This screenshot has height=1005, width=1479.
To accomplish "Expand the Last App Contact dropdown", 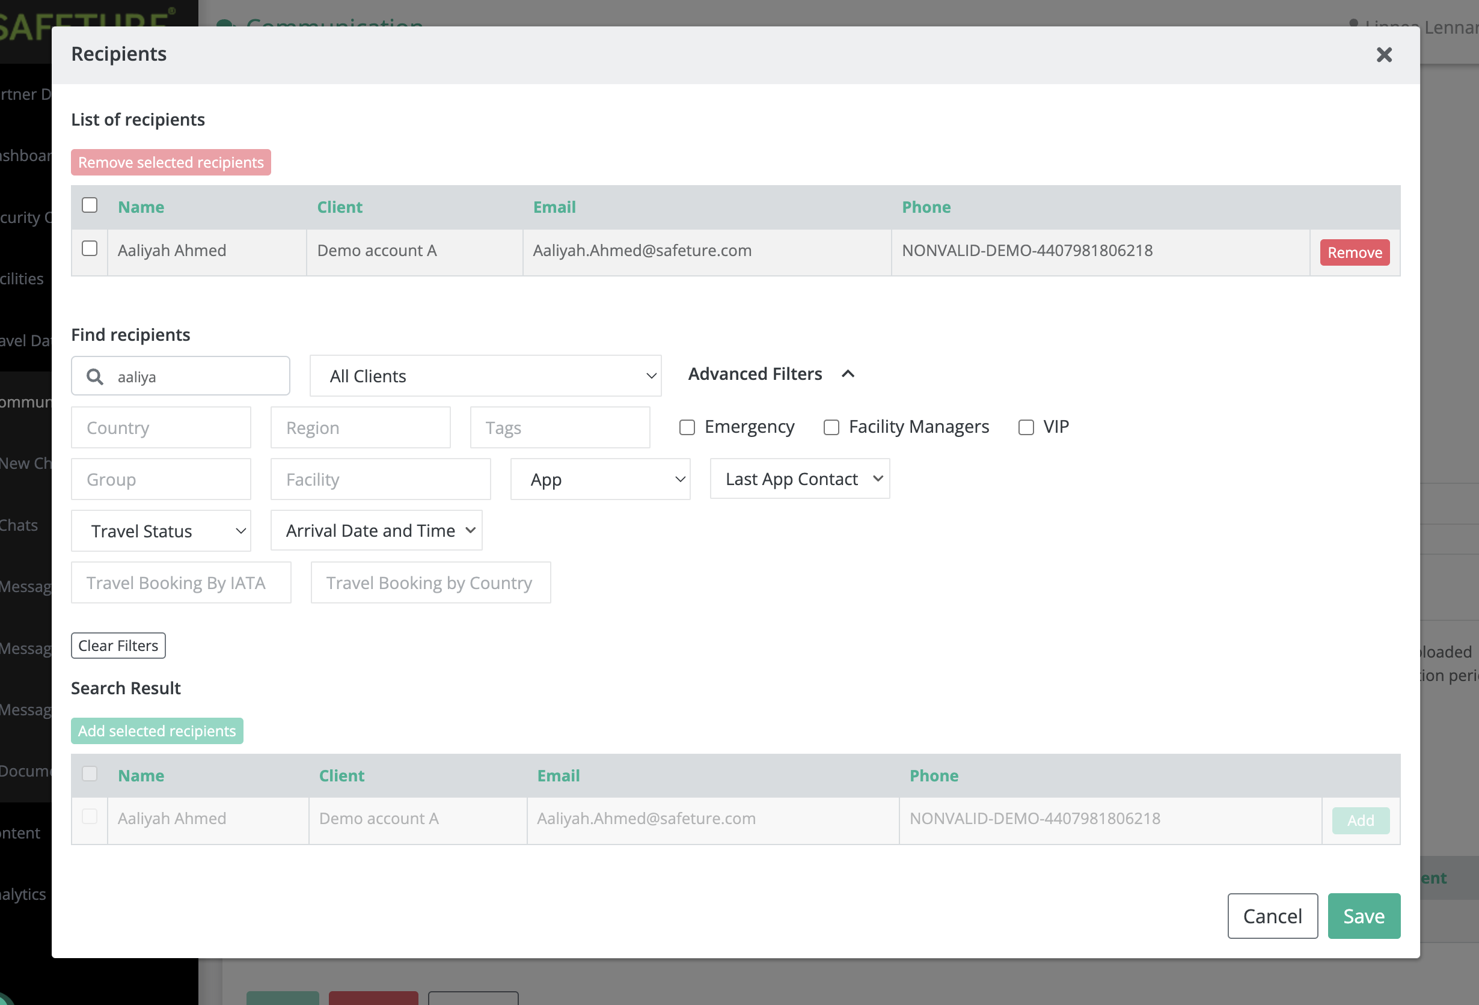I will tap(800, 479).
